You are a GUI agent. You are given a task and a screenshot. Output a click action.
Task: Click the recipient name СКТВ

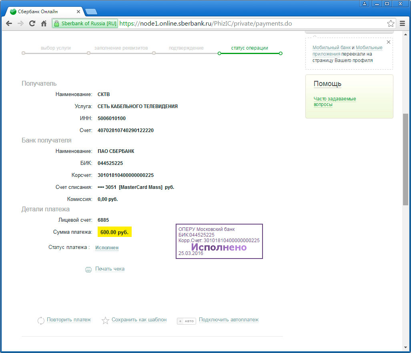tap(104, 94)
